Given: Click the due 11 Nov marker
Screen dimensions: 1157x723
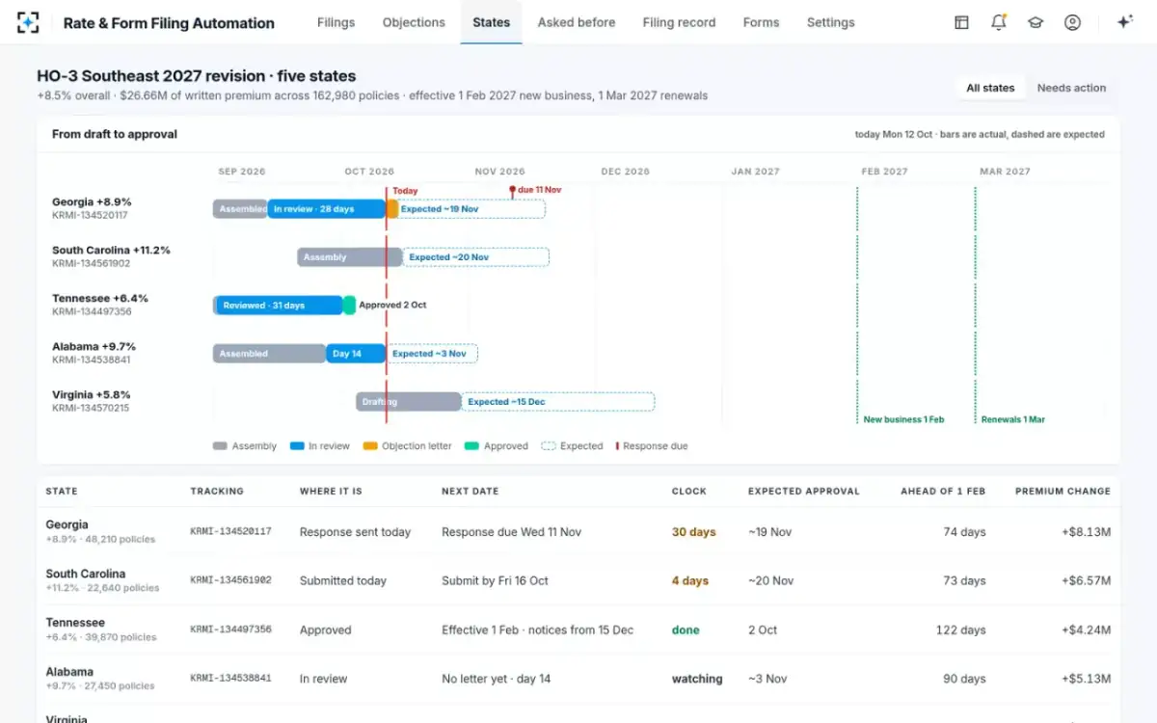Looking at the screenshot, I should click(536, 190).
